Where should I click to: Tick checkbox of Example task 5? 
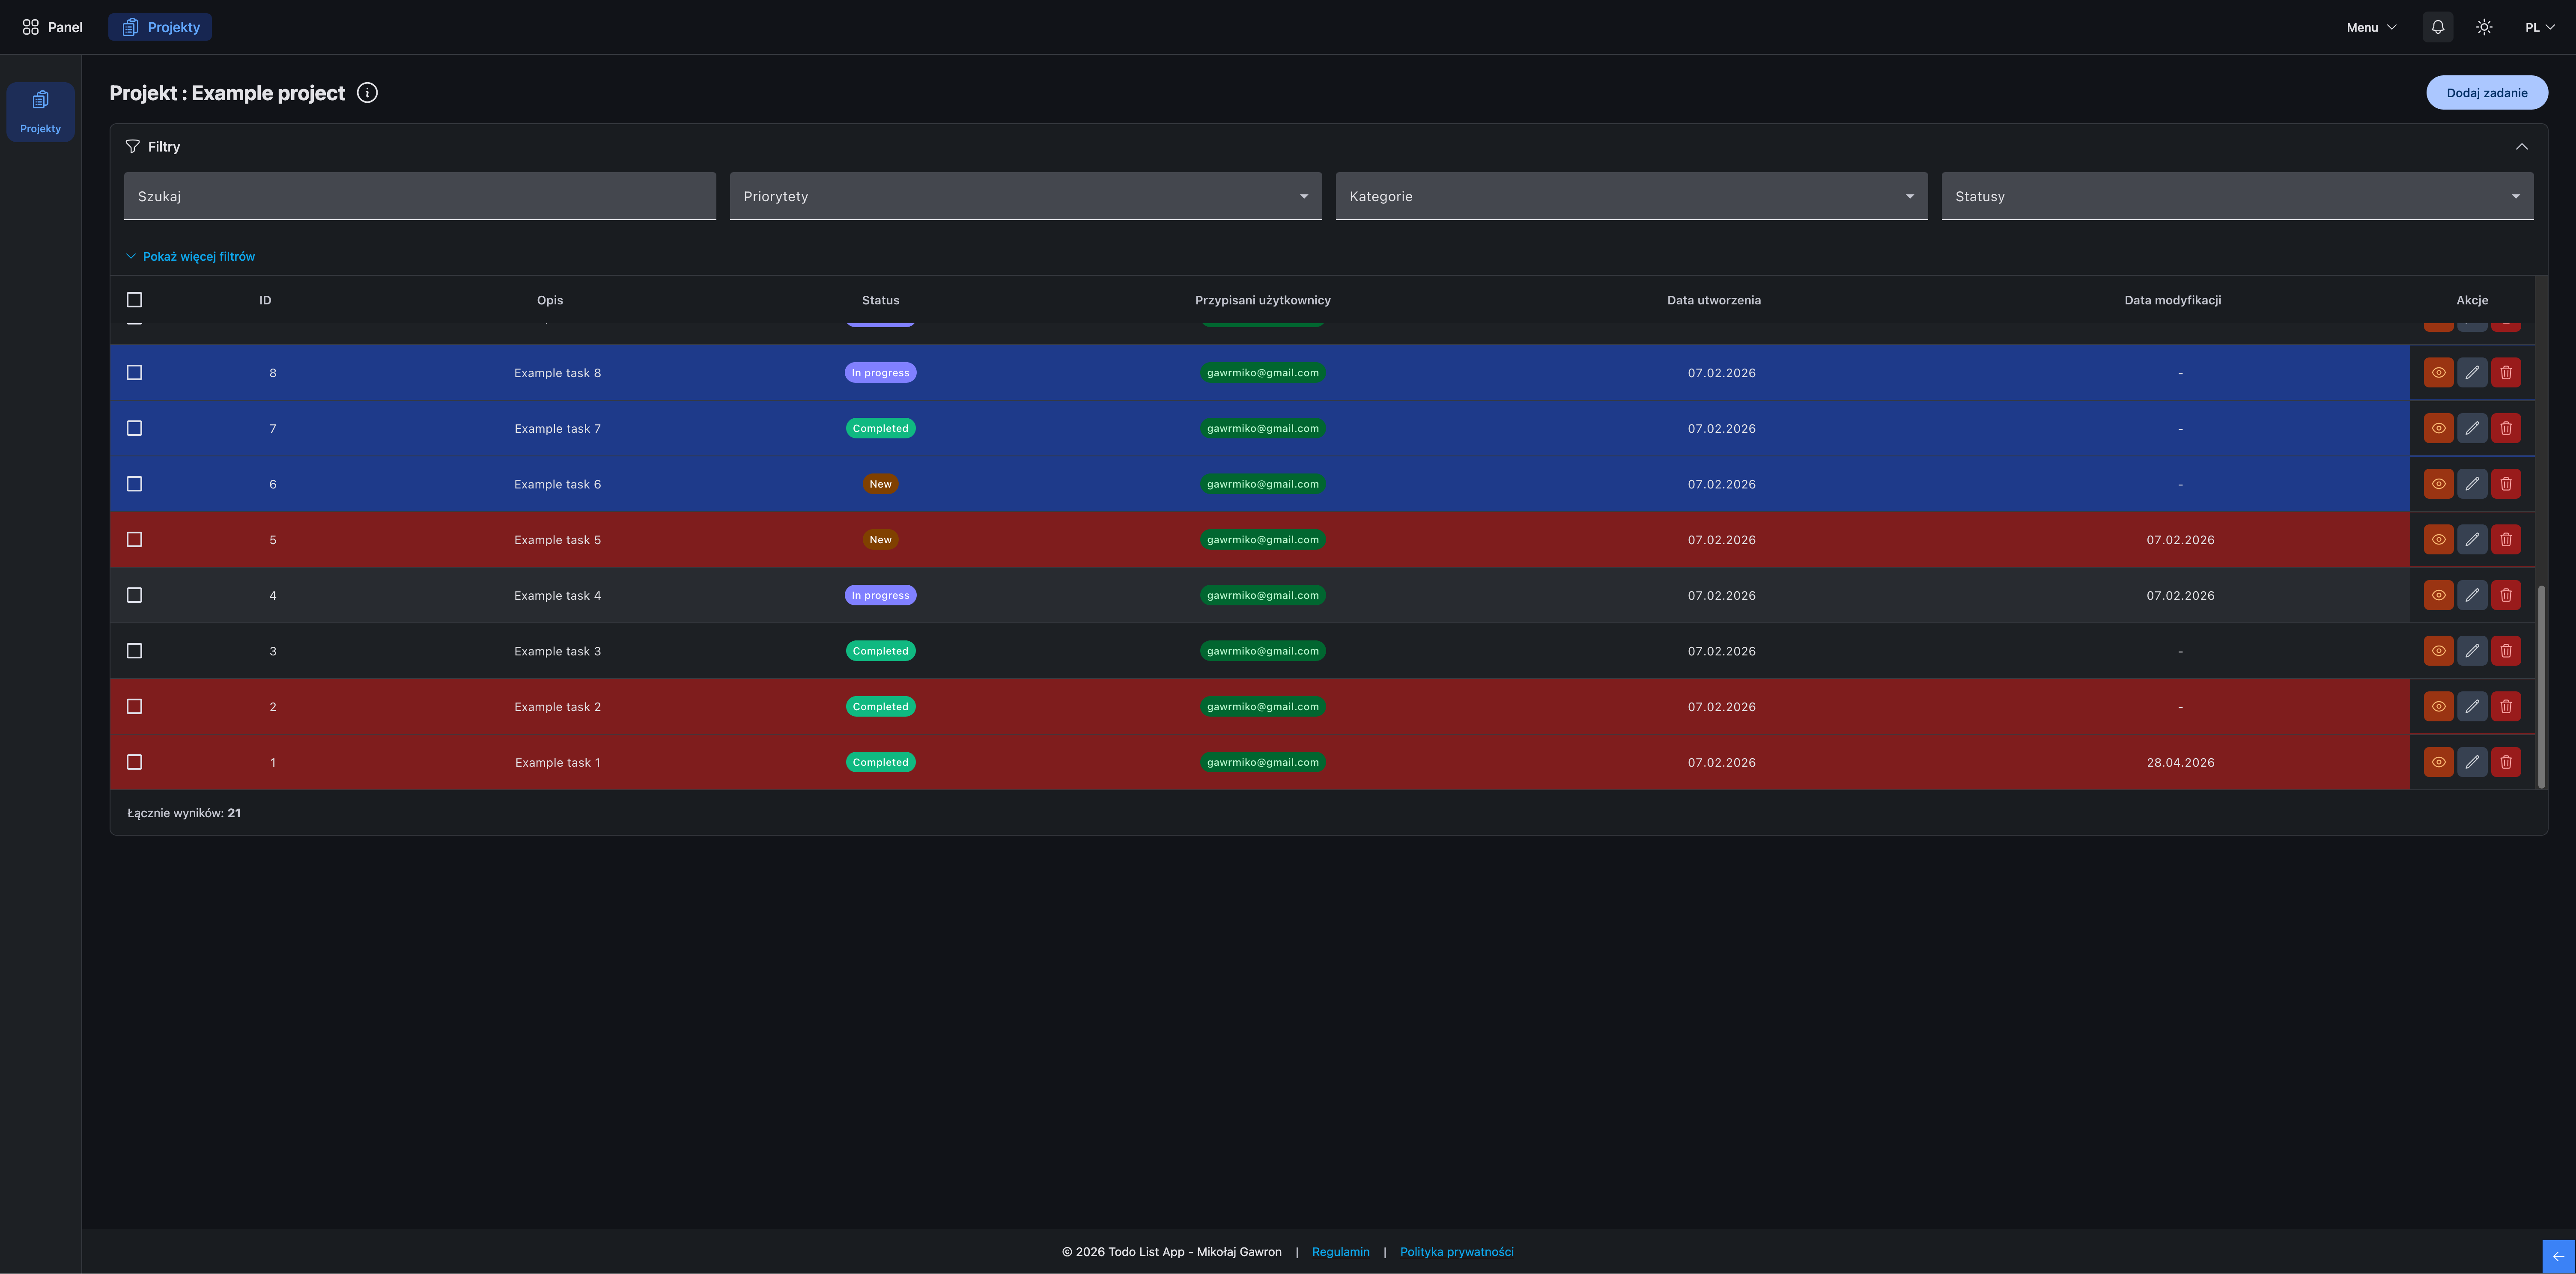[x=135, y=539]
